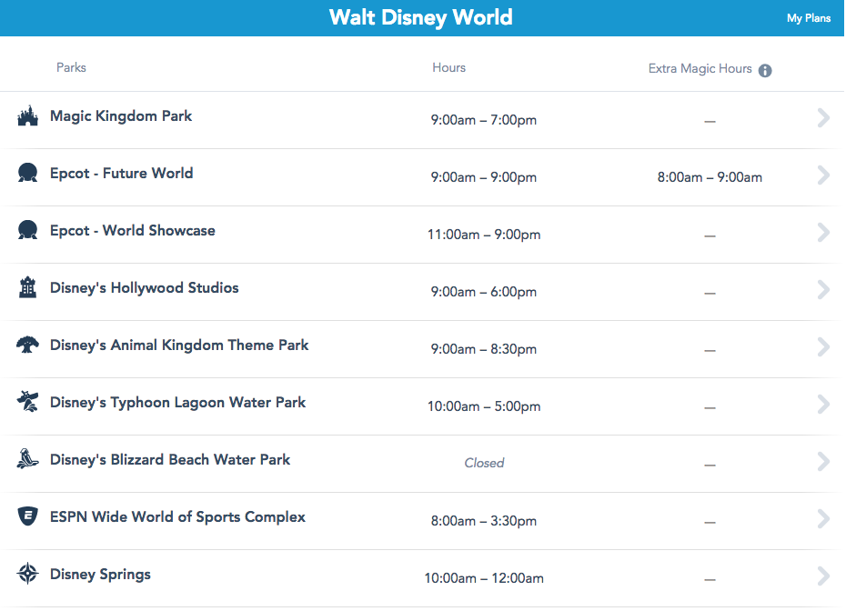Click the Magic Kingdom castle icon
This screenshot has height=611, width=846.
(27, 116)
